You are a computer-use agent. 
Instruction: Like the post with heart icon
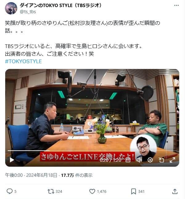tap(92, 191)
